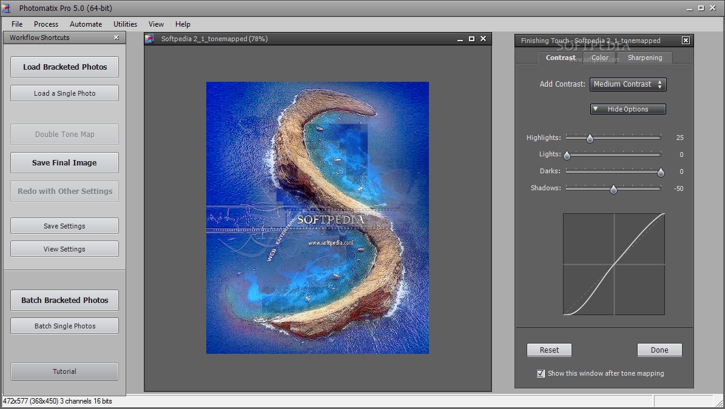Click Save Settings button
Image resolution: width=725 pixels, height=409 pixels.
coord(65,226)
